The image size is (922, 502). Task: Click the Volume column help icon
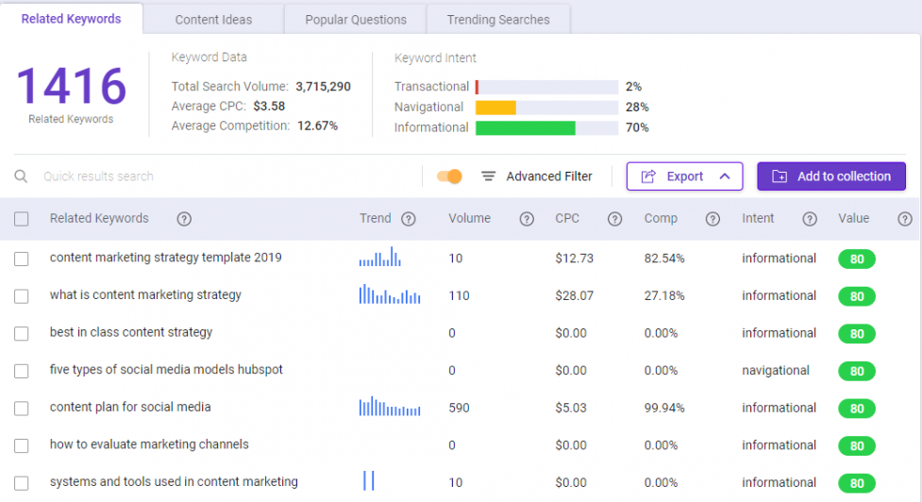527,219
